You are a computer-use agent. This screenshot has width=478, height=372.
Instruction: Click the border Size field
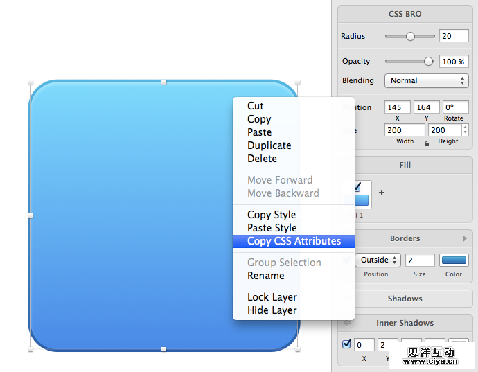pyautogui.click(x=420, y=260)
